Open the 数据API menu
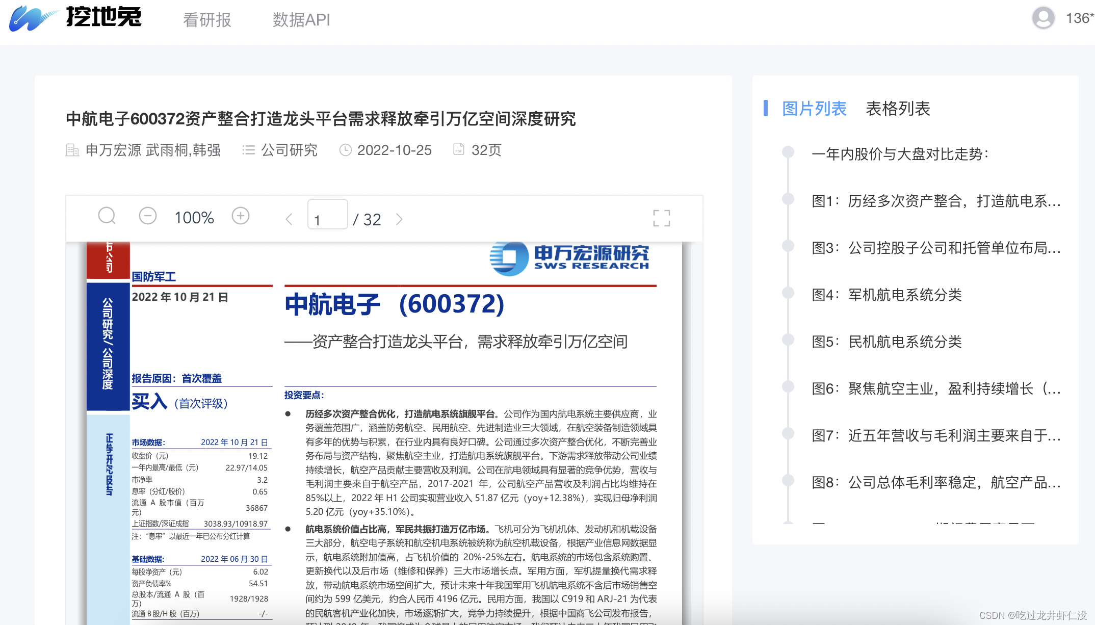Image resolution: width=1095 pixels, height=625 pixels. click(301, 20)
